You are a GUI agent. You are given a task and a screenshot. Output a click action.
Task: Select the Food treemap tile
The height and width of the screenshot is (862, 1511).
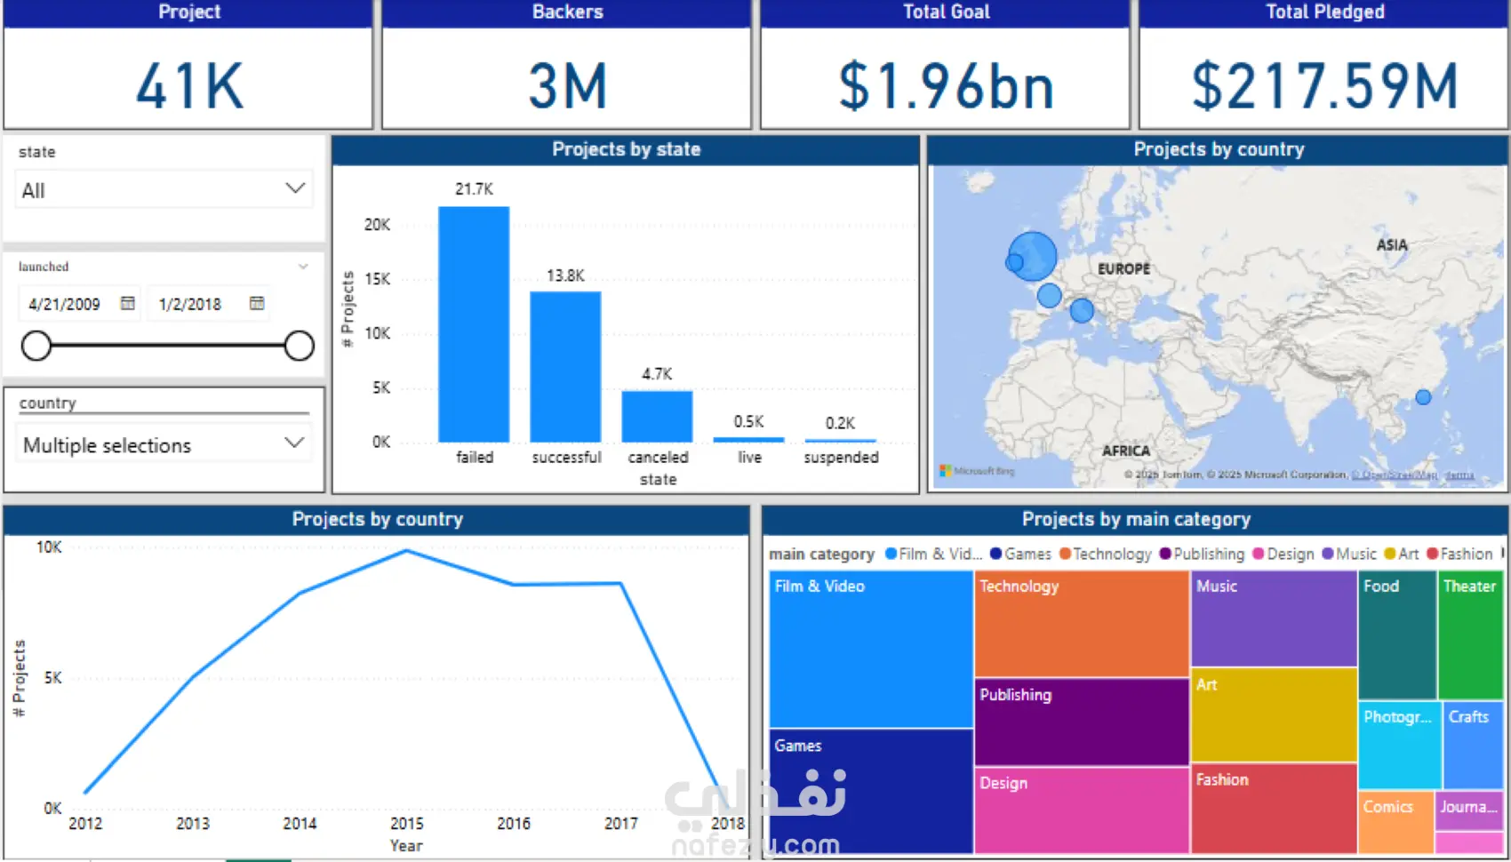(x=1397, y=635)
